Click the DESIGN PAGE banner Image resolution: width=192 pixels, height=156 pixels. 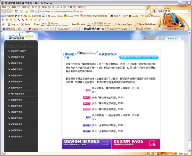pyautogui.click(x=136, y=144)
